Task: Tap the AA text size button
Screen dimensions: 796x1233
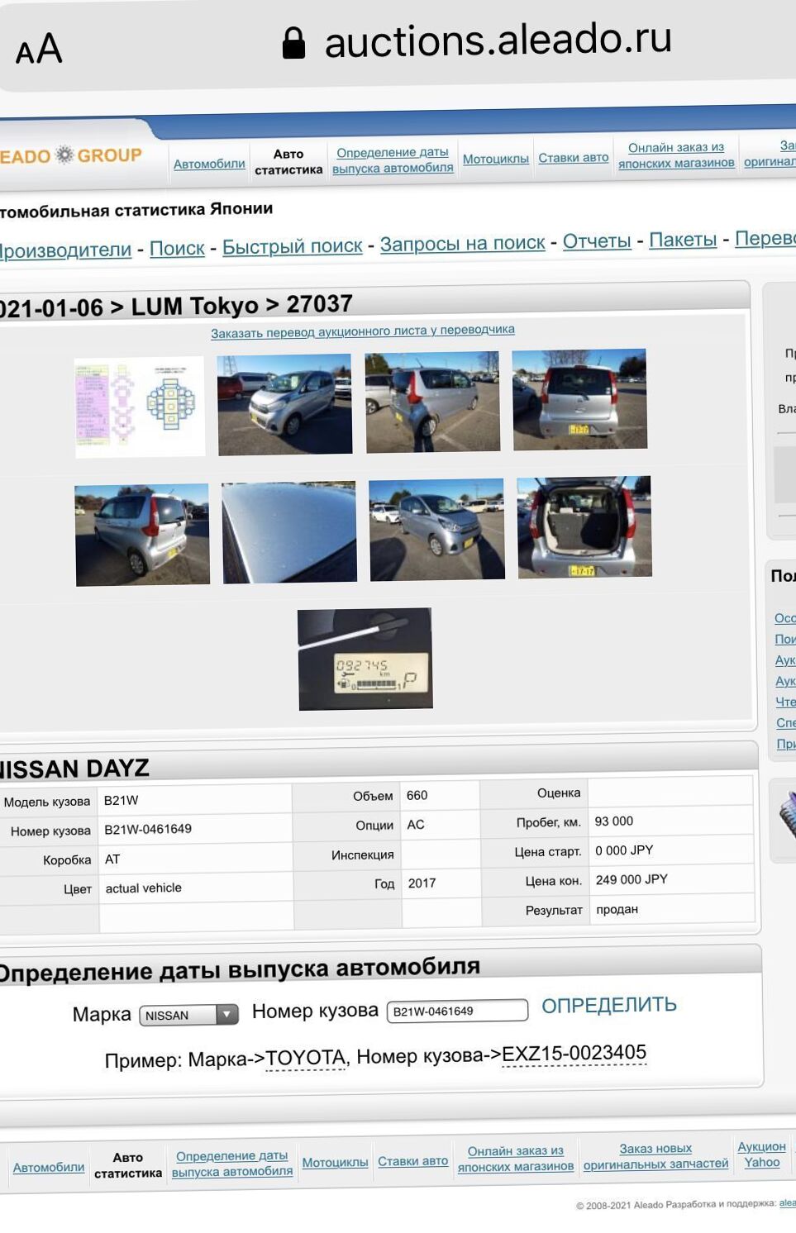Action: click(x=39, y=50)
